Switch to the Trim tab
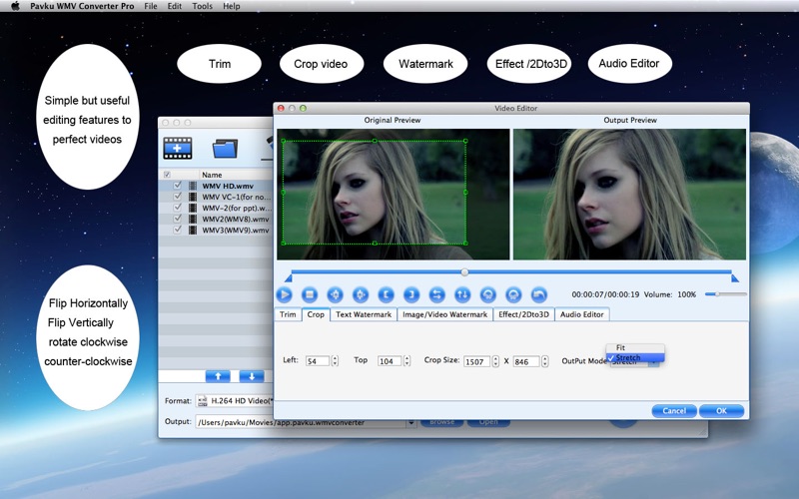This screenshot has height=499, width=799. [288, 314]
